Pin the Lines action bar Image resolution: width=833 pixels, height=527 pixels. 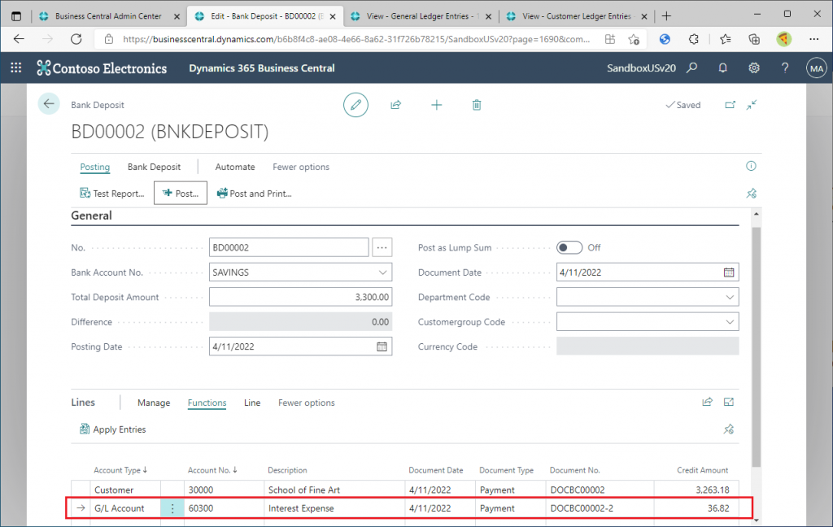pos(728,429)
